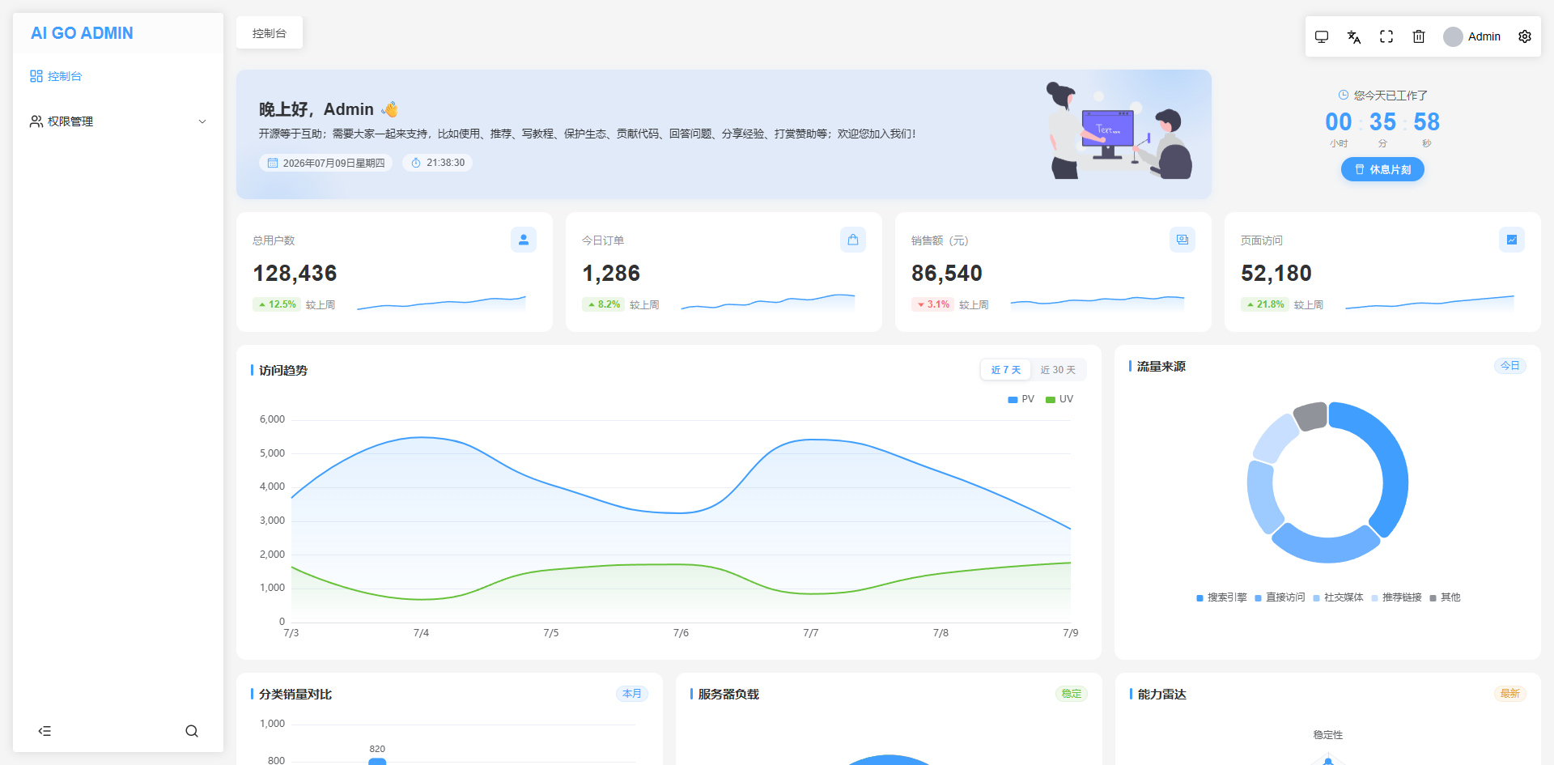Click the banner illustration image

tap(1120, 131)
